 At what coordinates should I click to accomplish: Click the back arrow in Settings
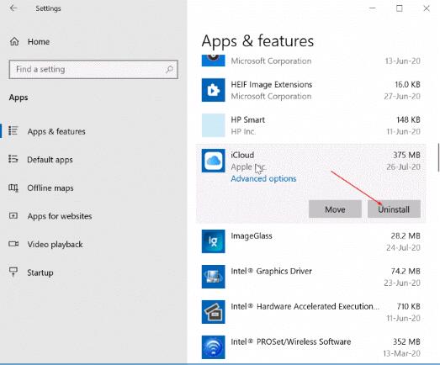tap(13, 8)
